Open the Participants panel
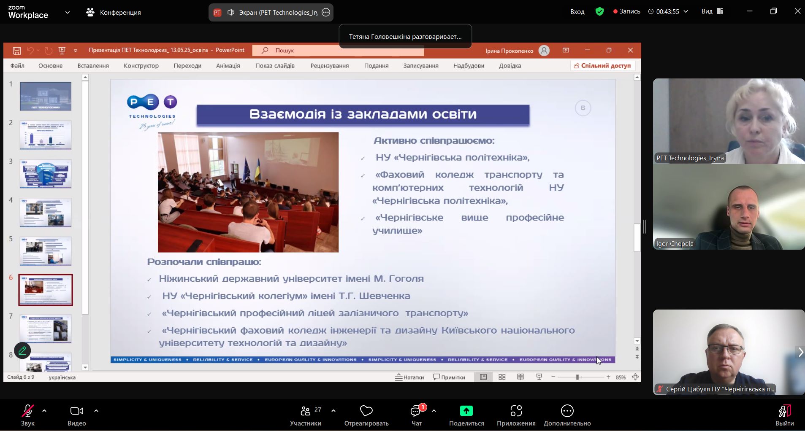 point(305,415)
